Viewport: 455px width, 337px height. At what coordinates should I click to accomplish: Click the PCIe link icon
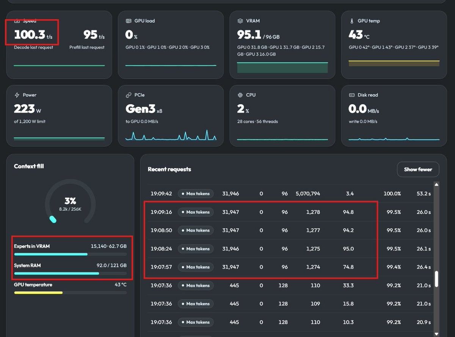(x=128, y=95)
